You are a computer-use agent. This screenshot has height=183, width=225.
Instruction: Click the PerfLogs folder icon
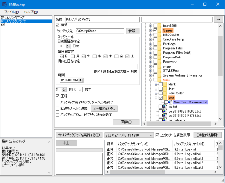tap(159, 44)
